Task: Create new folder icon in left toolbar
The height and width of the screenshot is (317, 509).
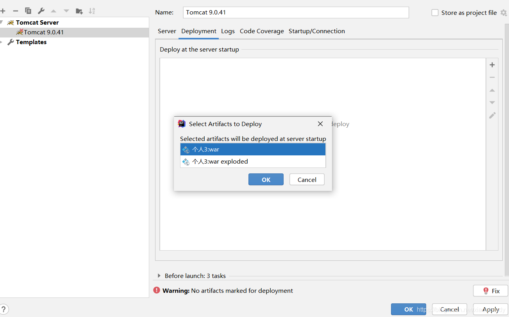Action: tap(79, 11)
